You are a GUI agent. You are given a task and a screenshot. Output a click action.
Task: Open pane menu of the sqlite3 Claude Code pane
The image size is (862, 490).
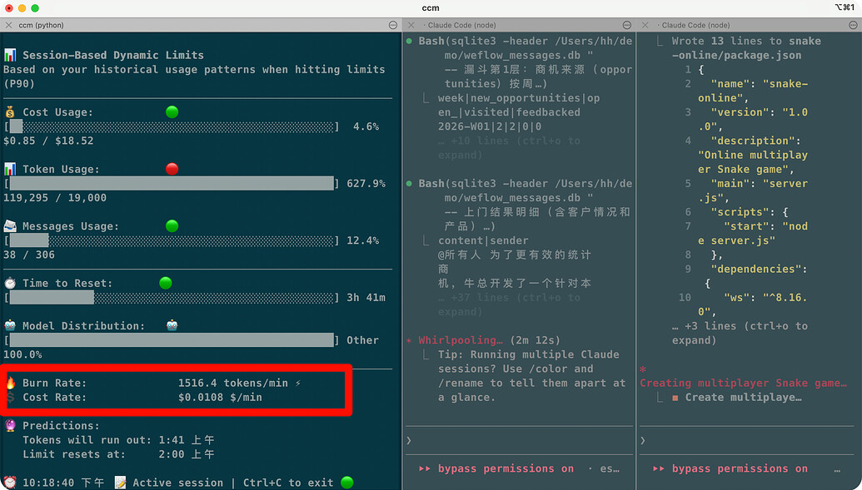[x=626, y=25]
